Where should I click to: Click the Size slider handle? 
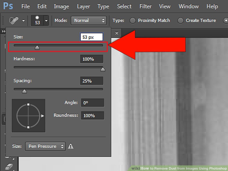pyautogui.click(x=37, y=48)
